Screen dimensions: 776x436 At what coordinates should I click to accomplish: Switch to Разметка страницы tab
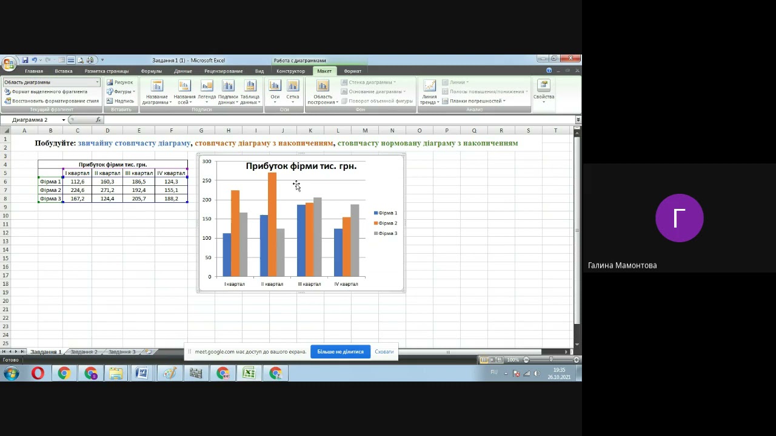point(107,71)
